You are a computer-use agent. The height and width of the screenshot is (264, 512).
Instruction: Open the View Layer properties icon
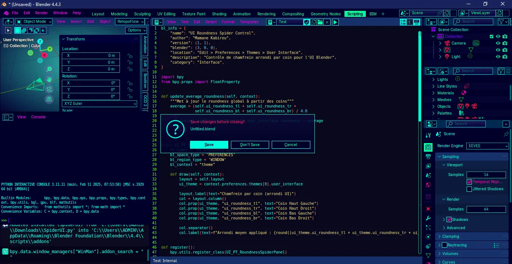tap(428, 166)
